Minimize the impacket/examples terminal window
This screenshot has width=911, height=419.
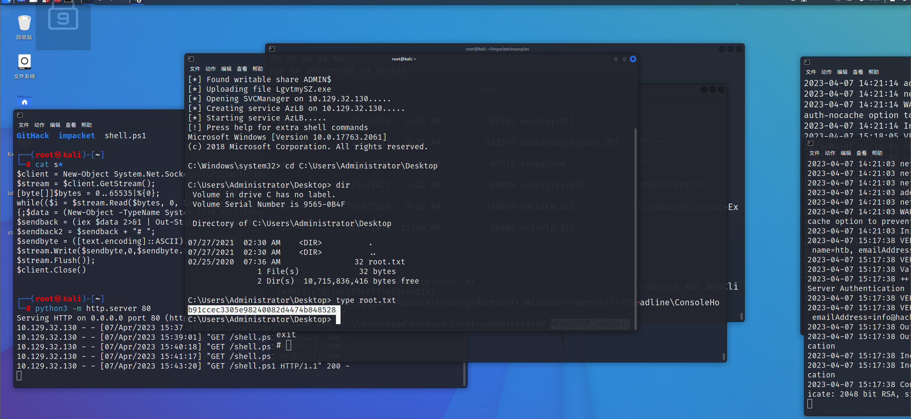(722, 49)
